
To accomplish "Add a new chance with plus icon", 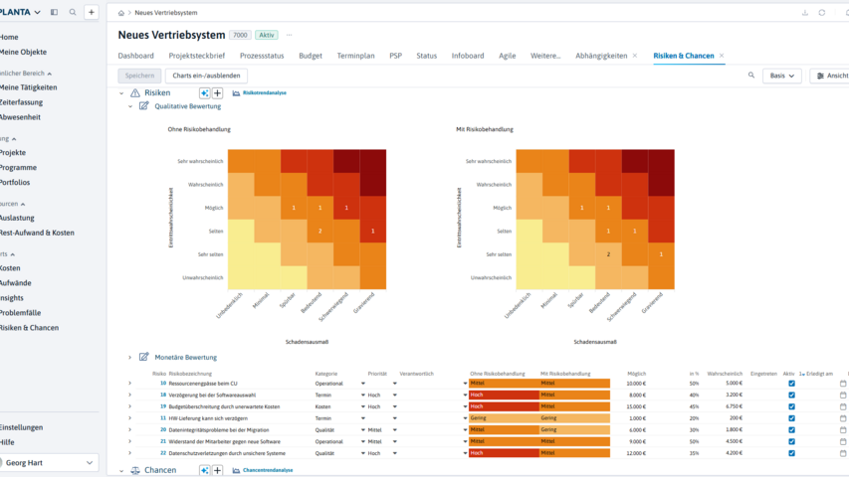I will [x=217, y=470].
